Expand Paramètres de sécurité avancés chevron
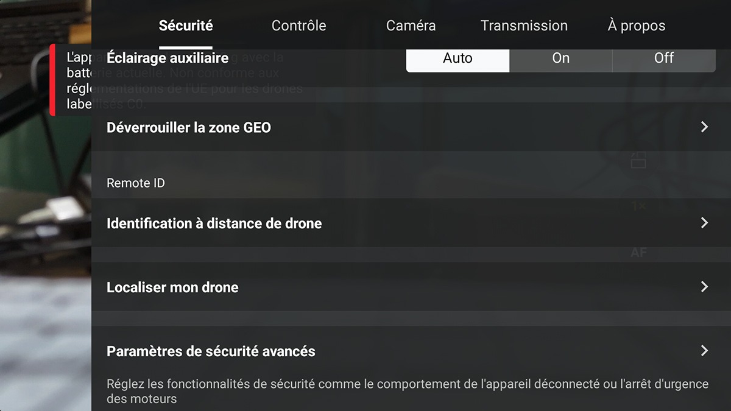The height and width of the screenshot is (411, 731). (704, 351)
